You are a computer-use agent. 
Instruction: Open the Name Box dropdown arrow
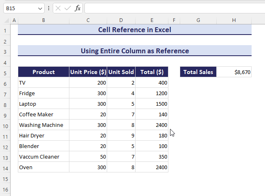(x=40, y=8)
